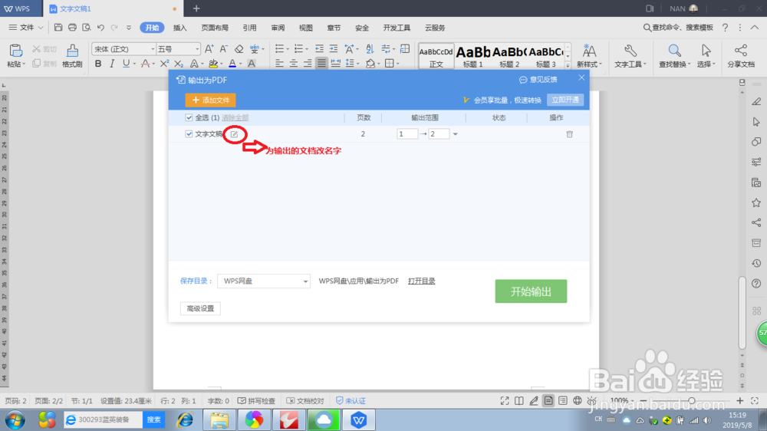The image size is (767, 431).
Task: Click the 意见反馈 link
Action: (538, 79)
